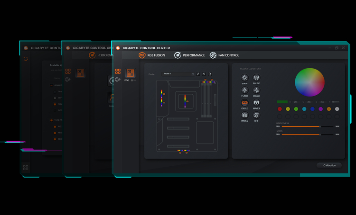Switch to the Performance tab in front window
The width and height of the screenshot is (356, 215).
pos(189,55)
